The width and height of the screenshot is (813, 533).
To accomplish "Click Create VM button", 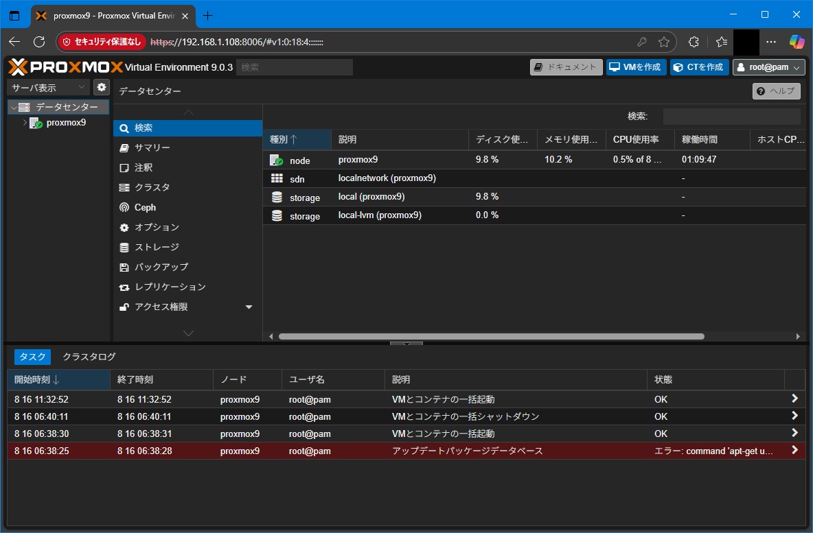I will tap(637, 67).
